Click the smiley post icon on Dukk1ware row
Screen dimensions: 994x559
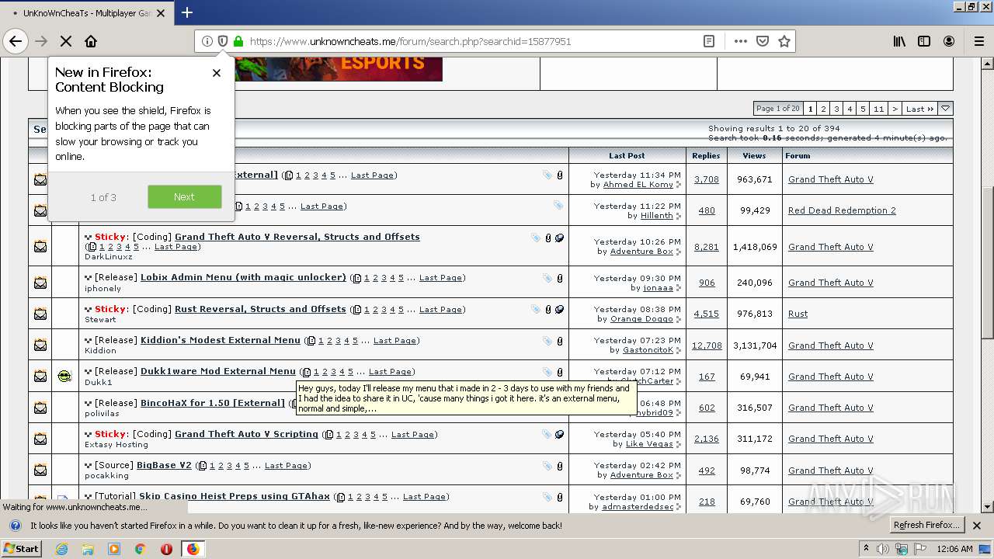coord(64,377)
